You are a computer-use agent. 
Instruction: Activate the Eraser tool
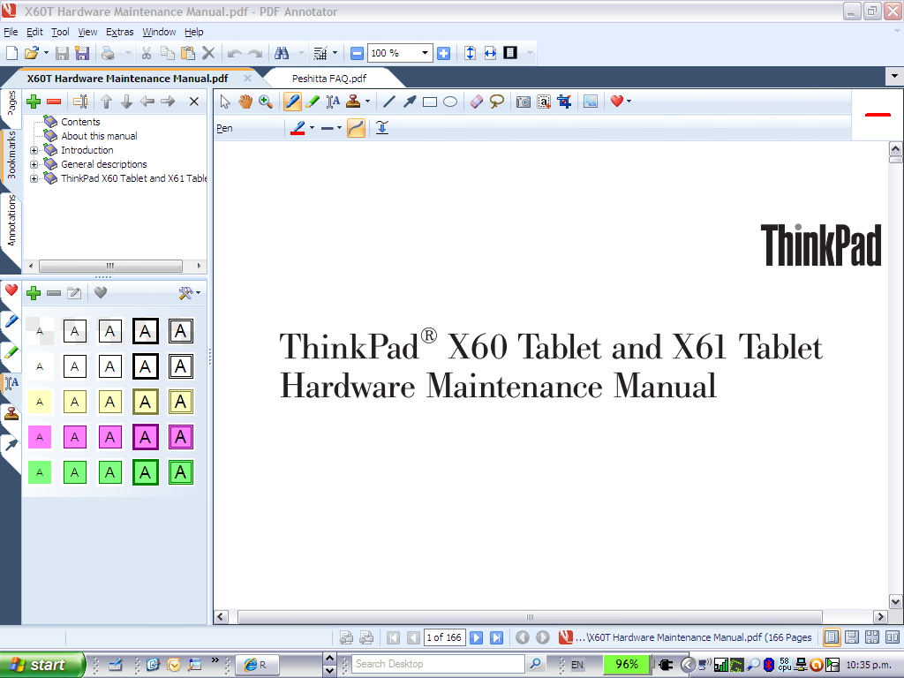[x=476, y=102]
